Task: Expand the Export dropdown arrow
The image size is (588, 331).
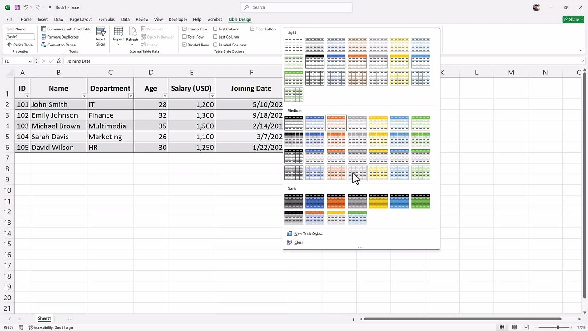Action: pos(119,44)
